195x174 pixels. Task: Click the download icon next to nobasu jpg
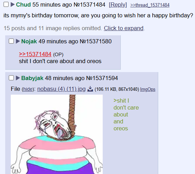coord(90,89)
